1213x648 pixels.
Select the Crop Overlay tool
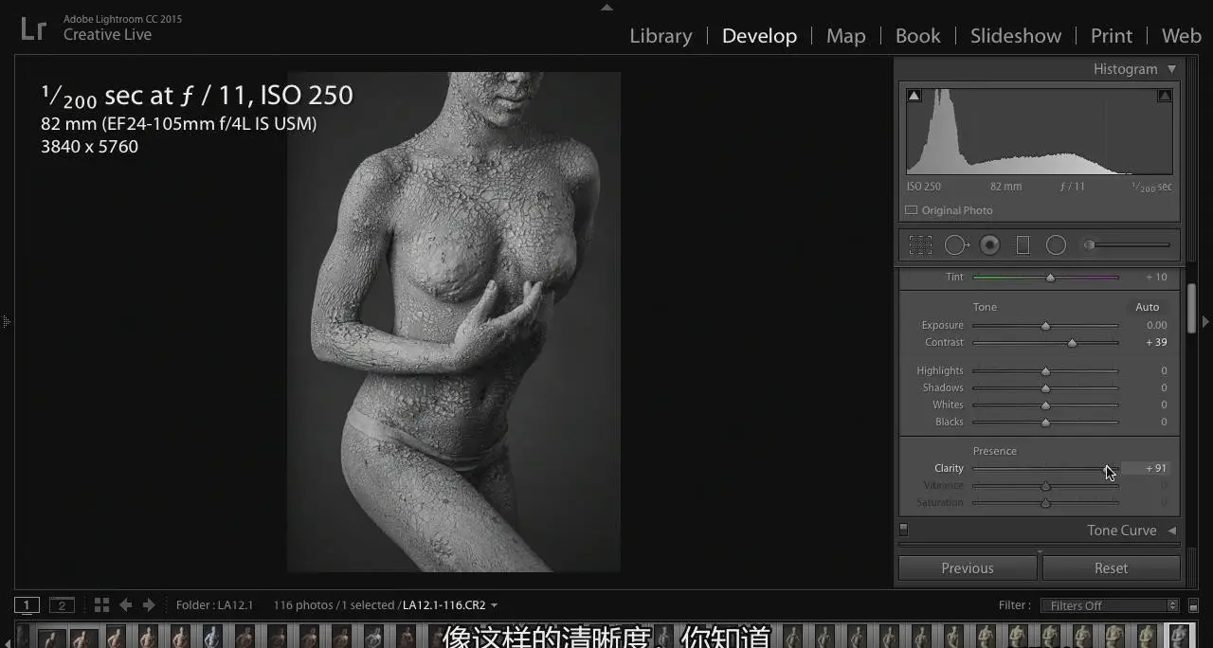[x=920, y=245]
